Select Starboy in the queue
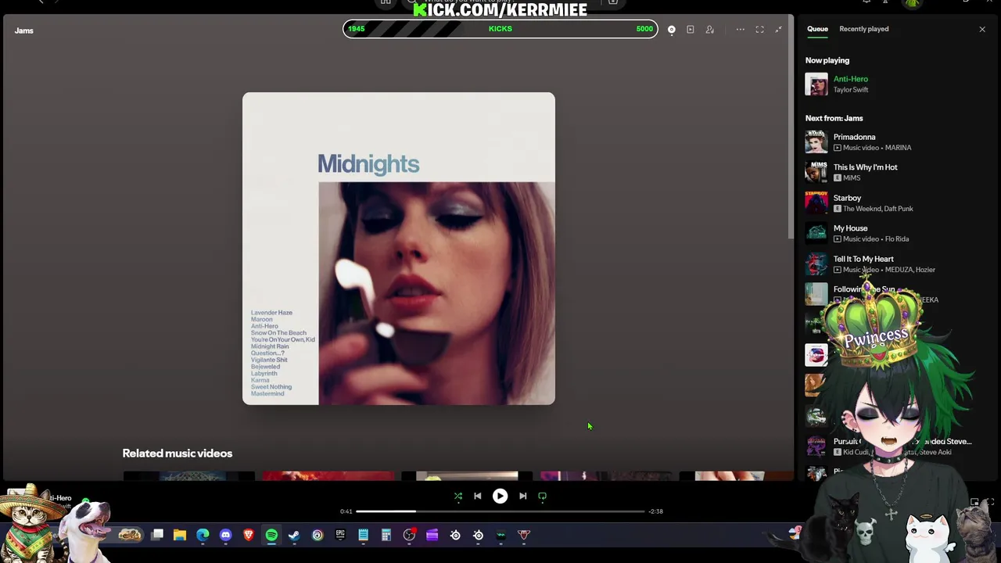1001x563 pixels. [847, 198]
